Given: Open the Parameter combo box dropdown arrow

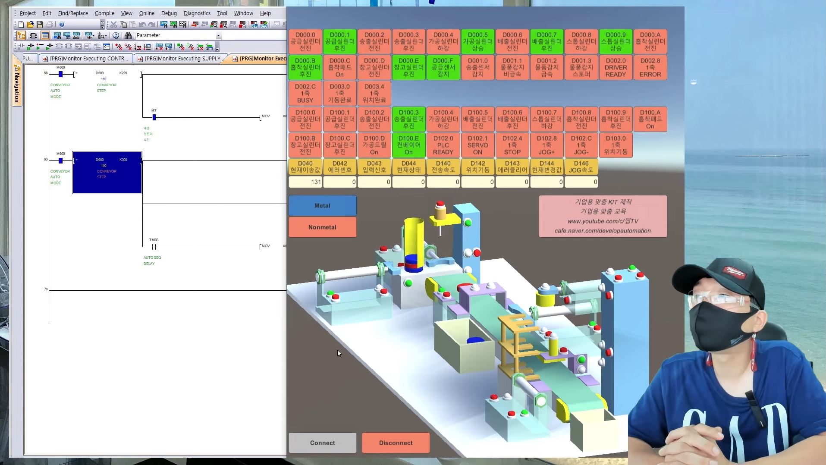Looking at the screenshot, I should [x=218, y=35].
